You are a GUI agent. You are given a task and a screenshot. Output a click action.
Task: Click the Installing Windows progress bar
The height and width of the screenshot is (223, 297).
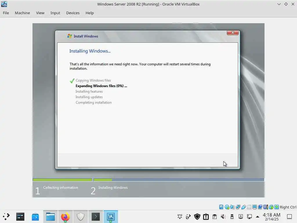click(179, 179)
